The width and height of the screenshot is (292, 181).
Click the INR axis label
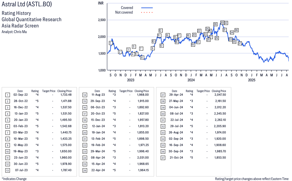click(x=101, y=3)
